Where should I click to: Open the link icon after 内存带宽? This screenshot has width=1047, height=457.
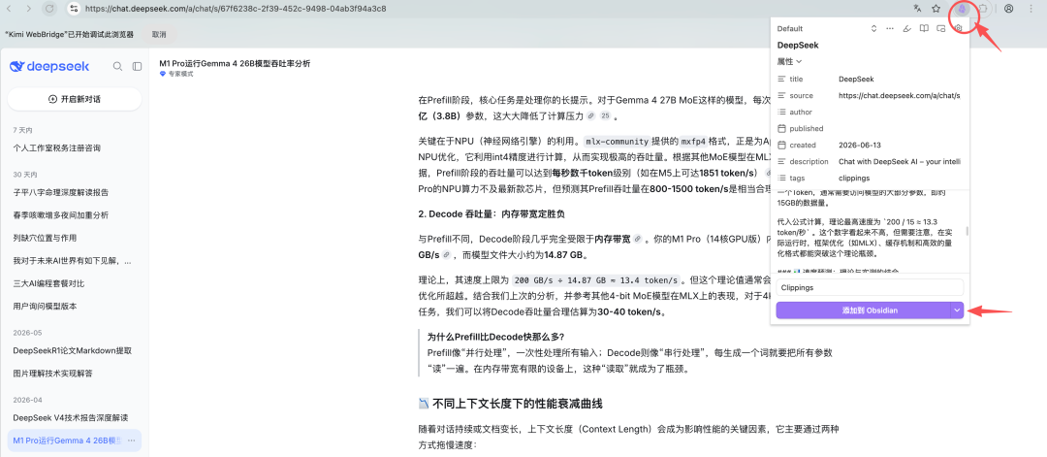[638, 239]
